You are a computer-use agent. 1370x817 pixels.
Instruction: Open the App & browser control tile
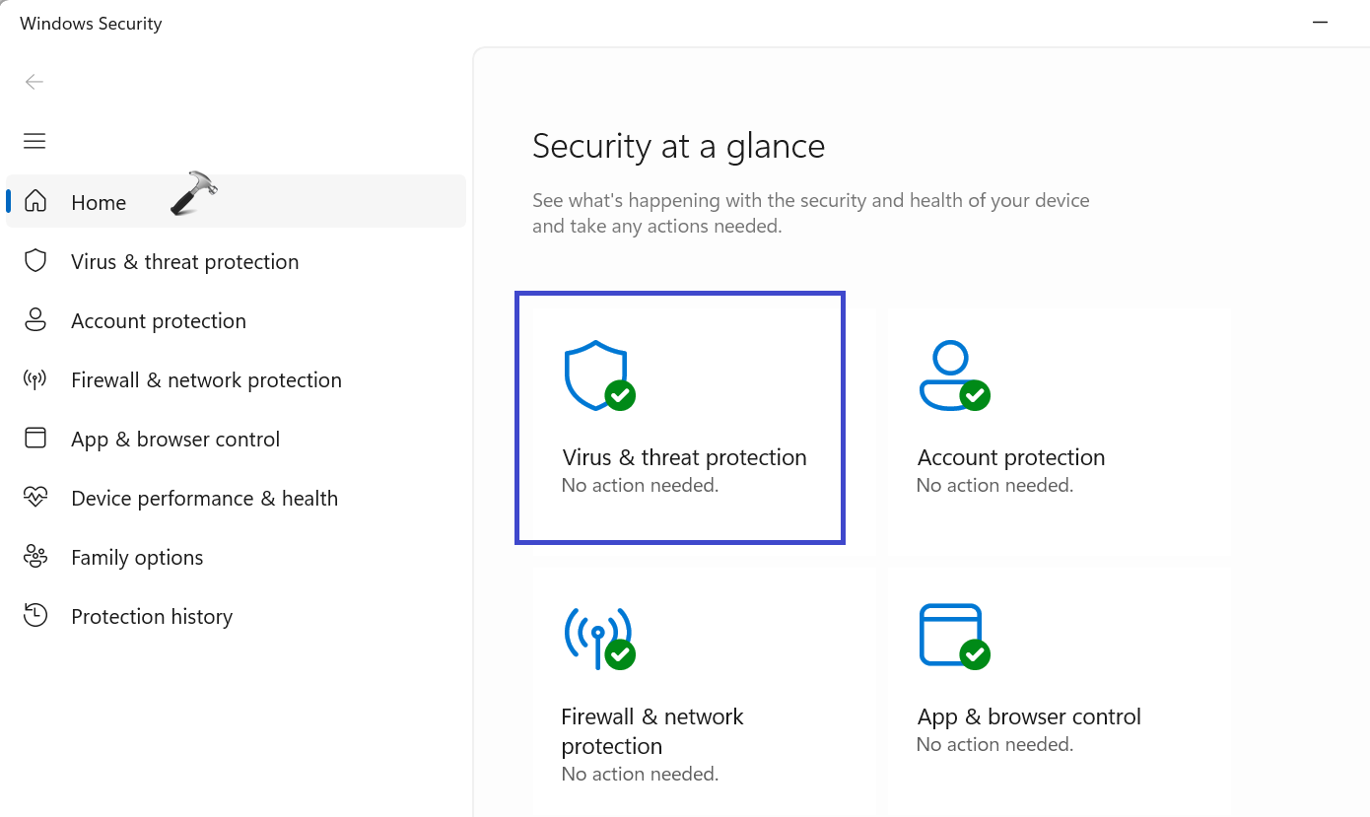pyautogui.click(x=1058, y=690)
